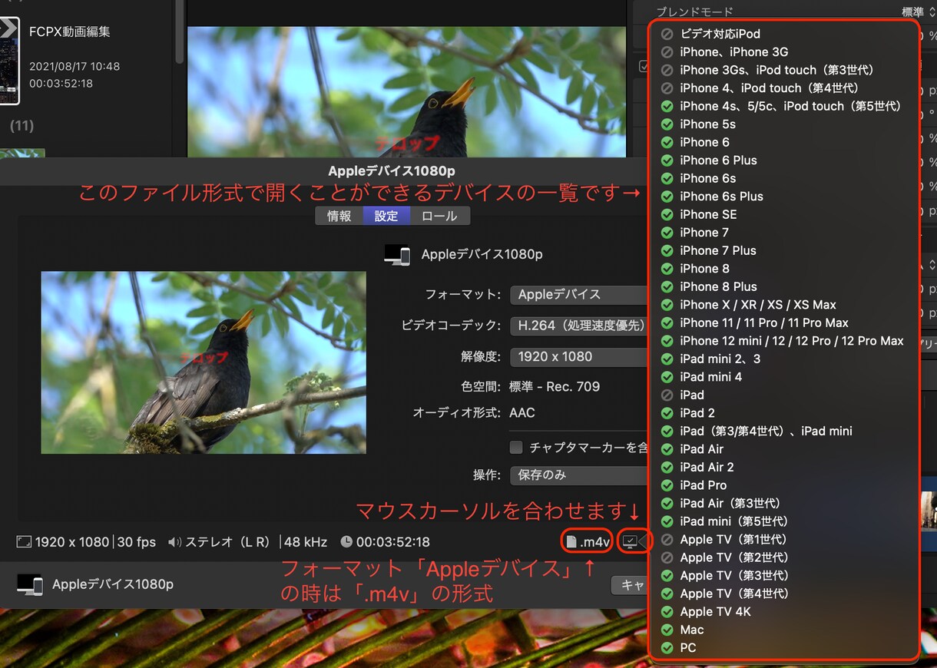The image size is (937, 668).
Task: Select the FCPX動画編集 project thumbnail in browser
Action: (9, 60)
